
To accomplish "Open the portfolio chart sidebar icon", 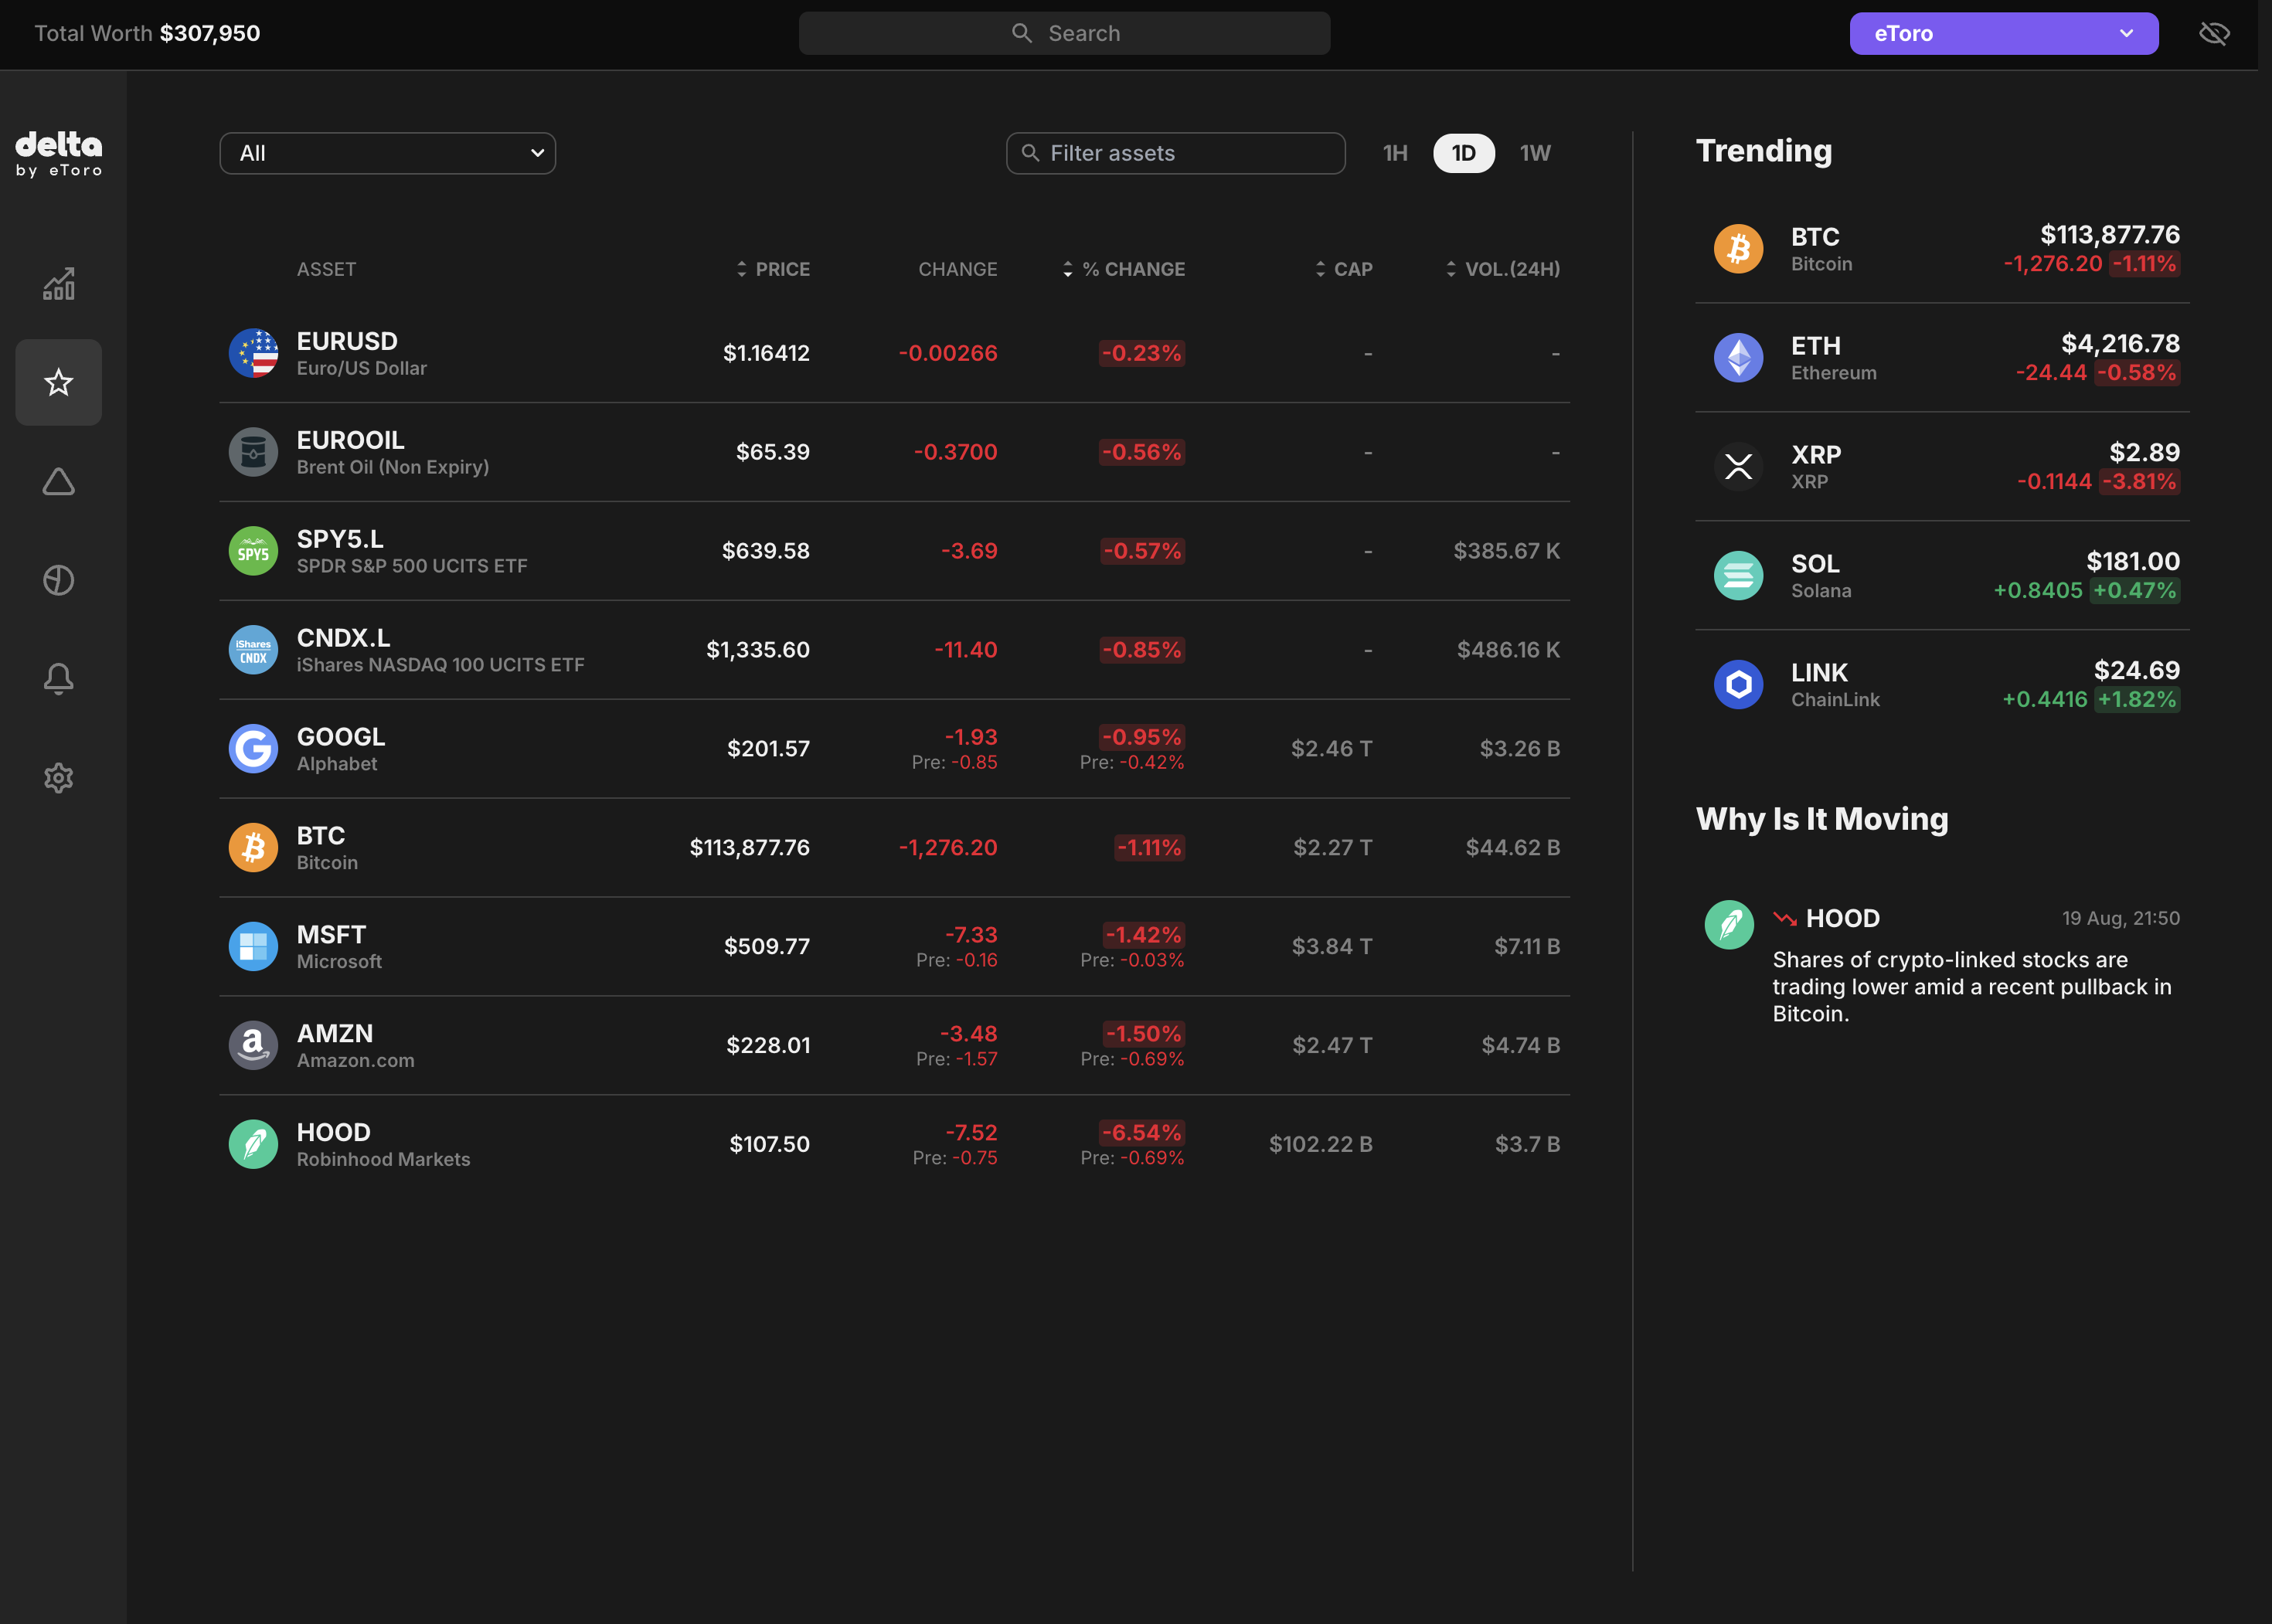I will click(x=58, y=284).
